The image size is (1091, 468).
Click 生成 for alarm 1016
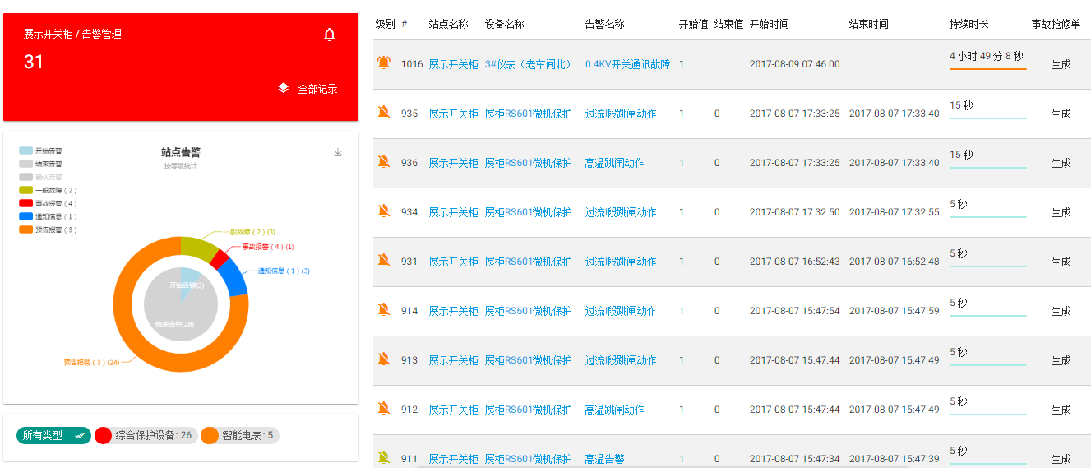(x=1061, y=65)
